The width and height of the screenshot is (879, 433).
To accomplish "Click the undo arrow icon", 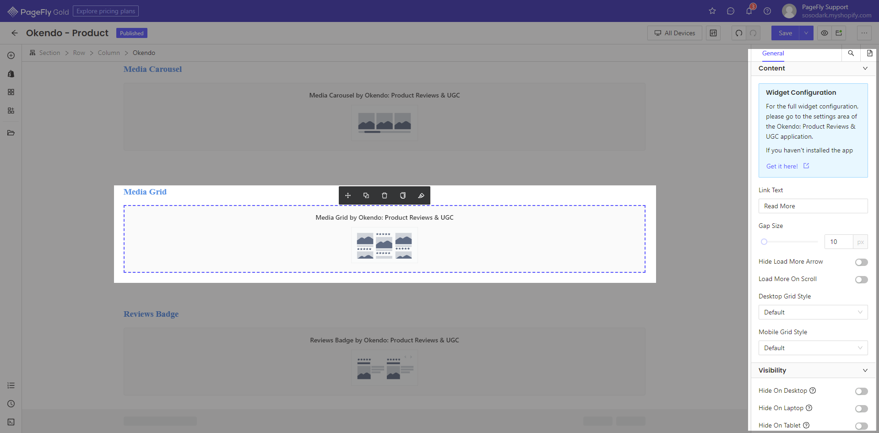I will point(739,33).
